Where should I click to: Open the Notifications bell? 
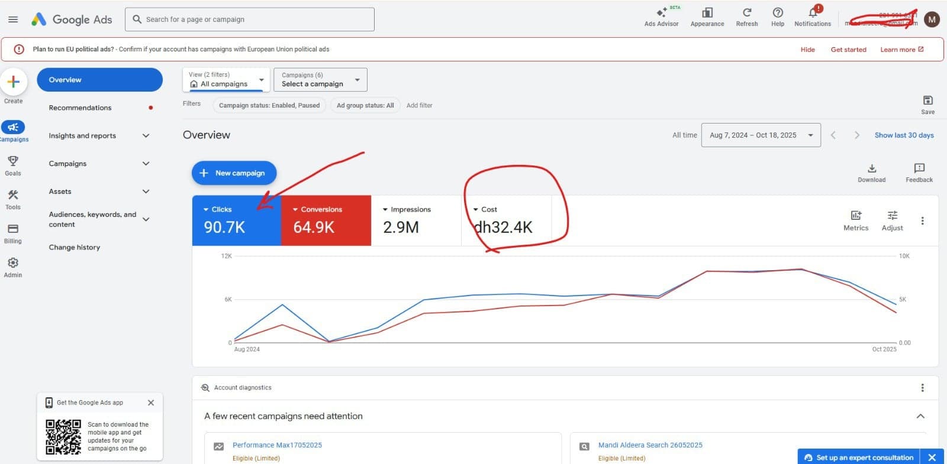pyautogui.click(x=812, y=14)
